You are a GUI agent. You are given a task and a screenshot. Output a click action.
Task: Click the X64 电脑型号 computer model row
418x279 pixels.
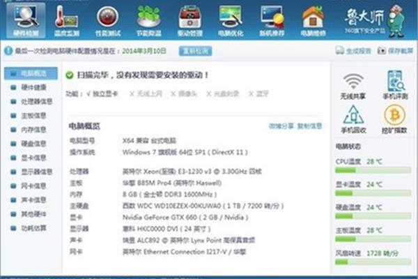tap(123, 141)
